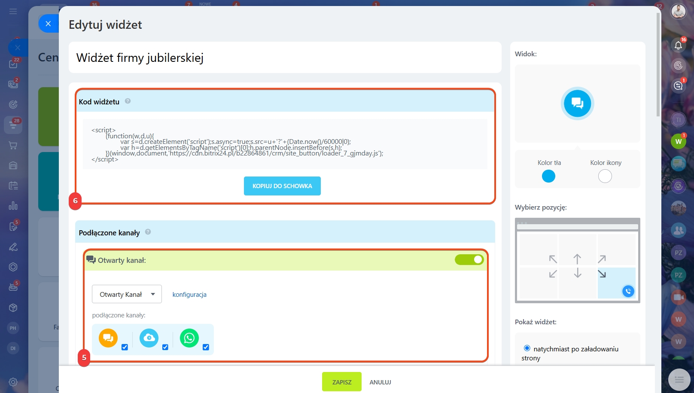
Task: Click the blue widget preview chat bubble
Action: point(577,103)
